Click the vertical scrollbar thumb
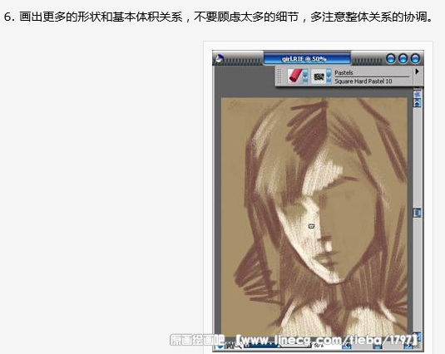Image resolution: width=445 pixels, height=354 pixels. [418, 213]
